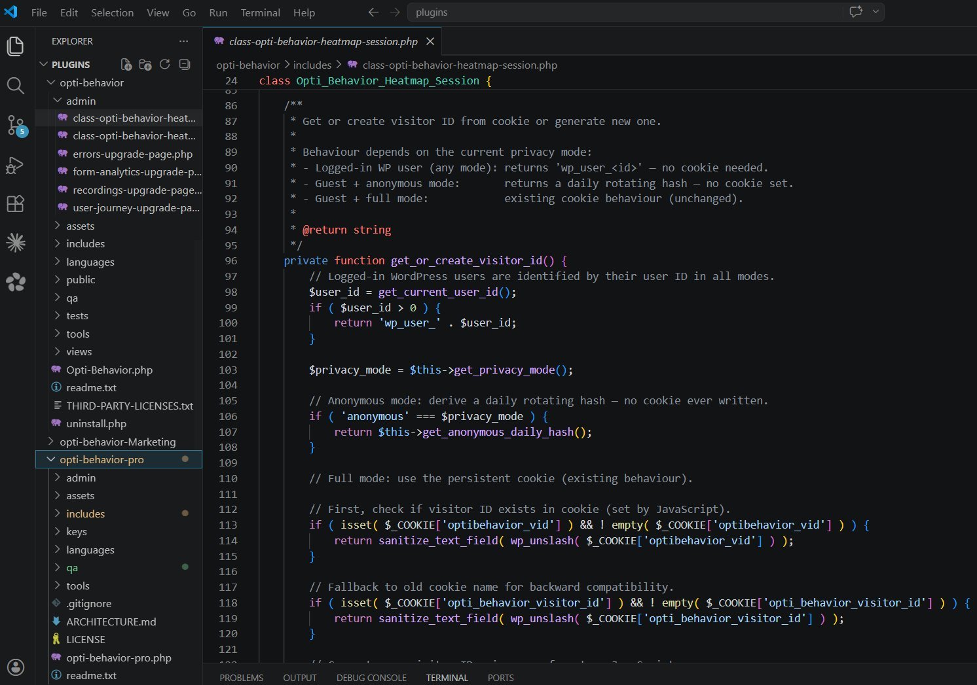Collapse all folders in explorer
Image resolution: width=977 pixels, height=685 pixels.
click(185, 64)
